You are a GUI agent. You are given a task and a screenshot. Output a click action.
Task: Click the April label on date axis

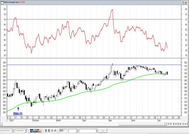(x=84, y=120)
